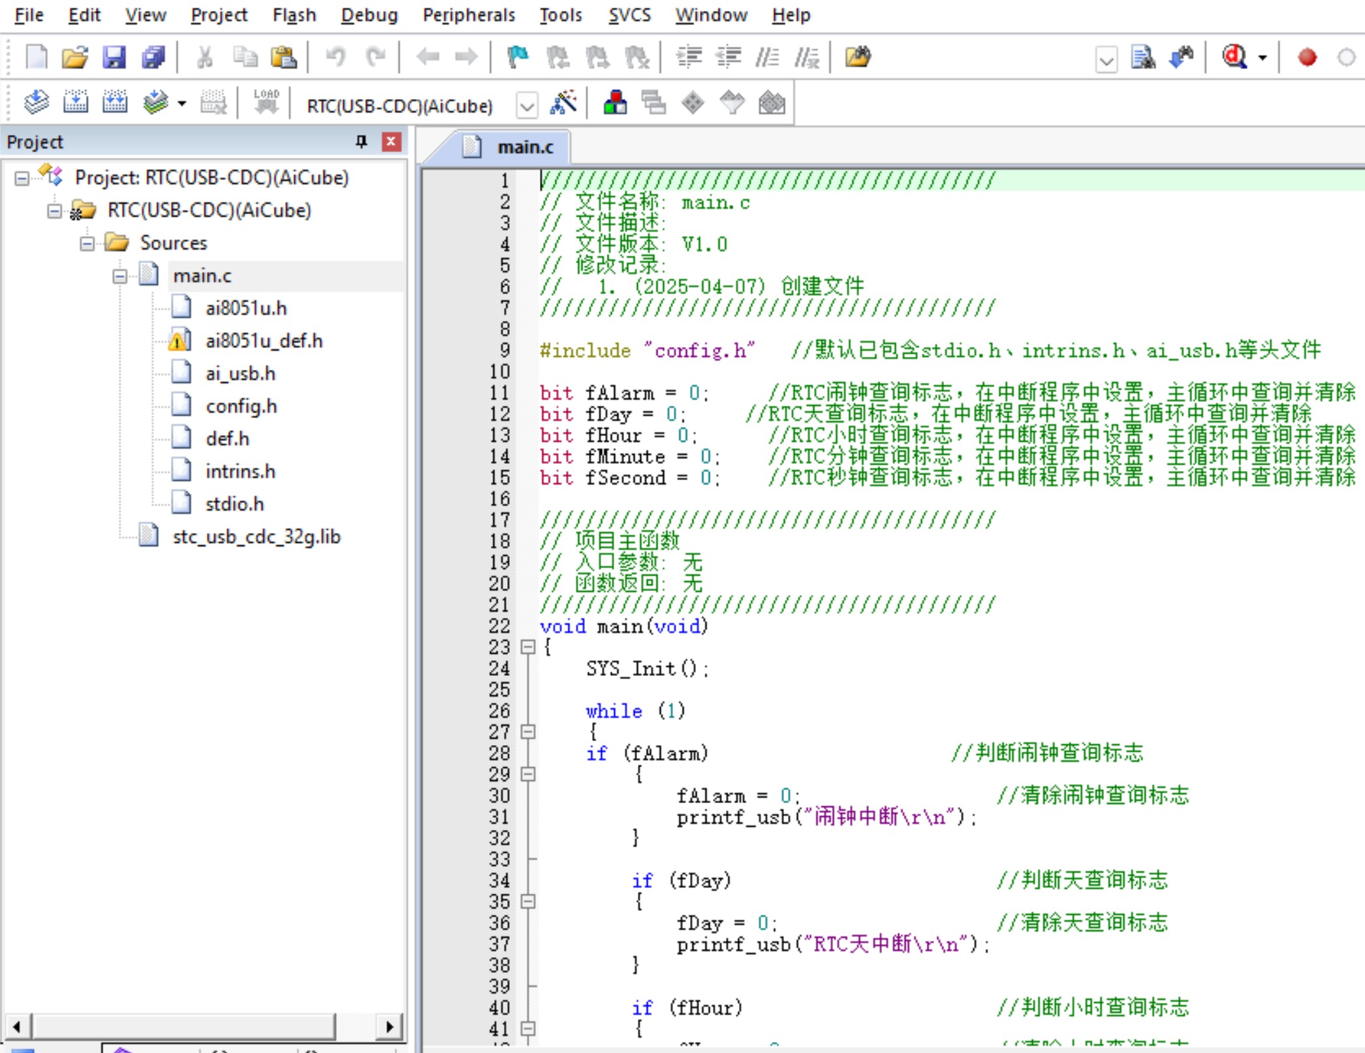Select ai8051u_def.h in project tree
This screenshot has width=1365, height=1053.
(x=264, y=341)
